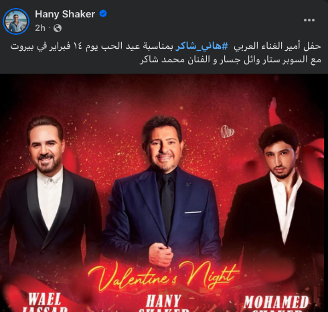
Task: Click the HANY SHAKER caption on poster
Action: [163, 303]
